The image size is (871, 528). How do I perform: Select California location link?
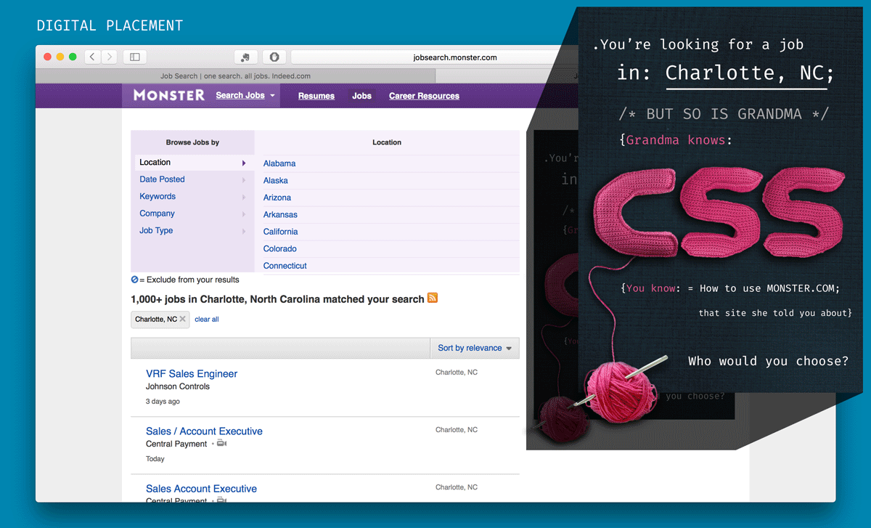(281, 232)
